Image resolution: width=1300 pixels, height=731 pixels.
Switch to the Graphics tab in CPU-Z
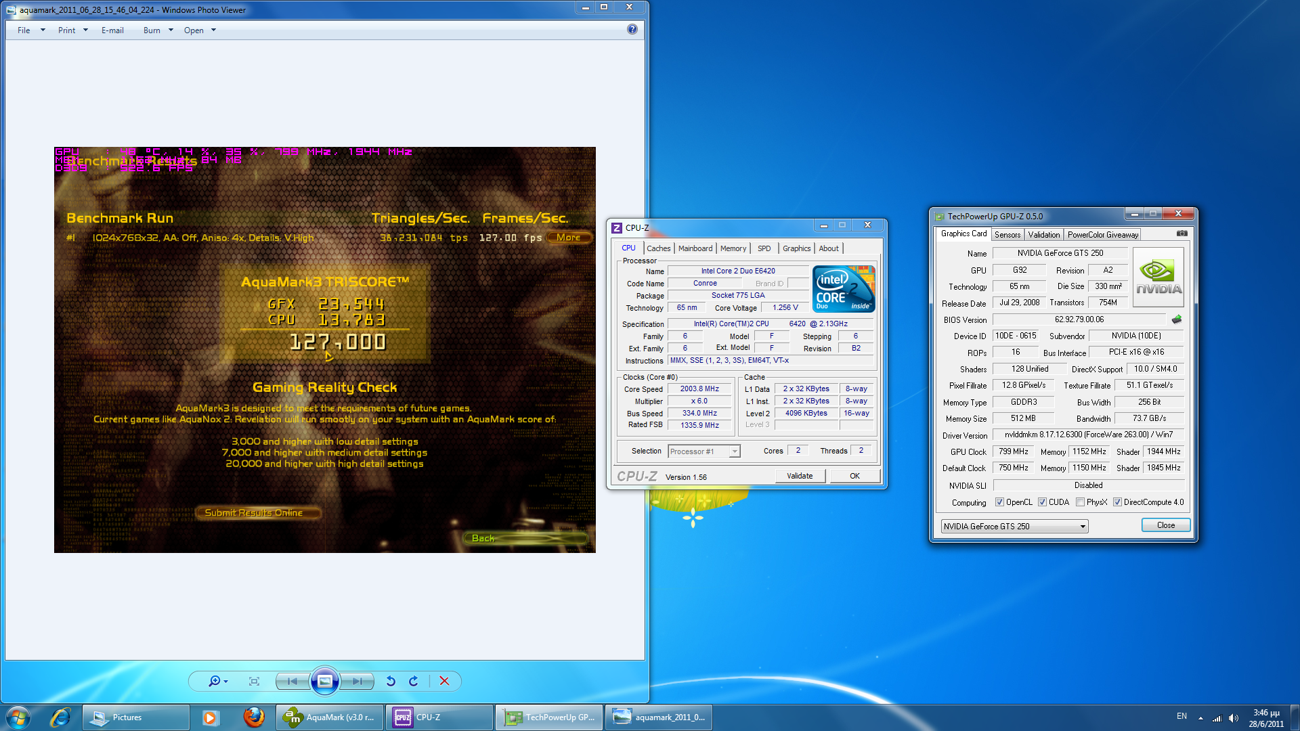pos(796,248)
